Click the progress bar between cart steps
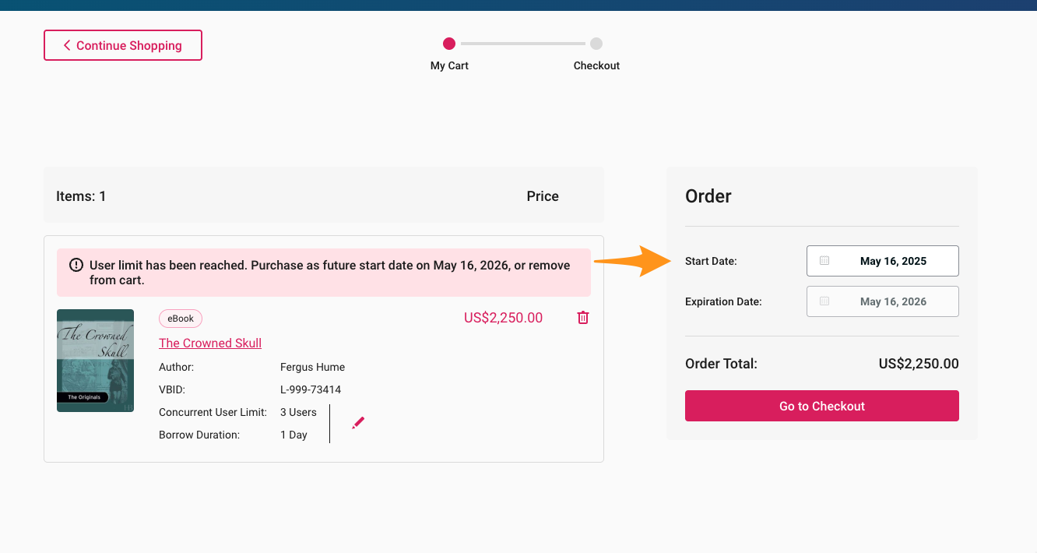Viewport: 1037px width, 553px height. (522, 44)
